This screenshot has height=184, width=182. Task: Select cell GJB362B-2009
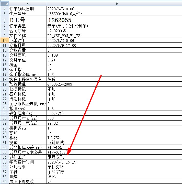(x=114, y=84)
